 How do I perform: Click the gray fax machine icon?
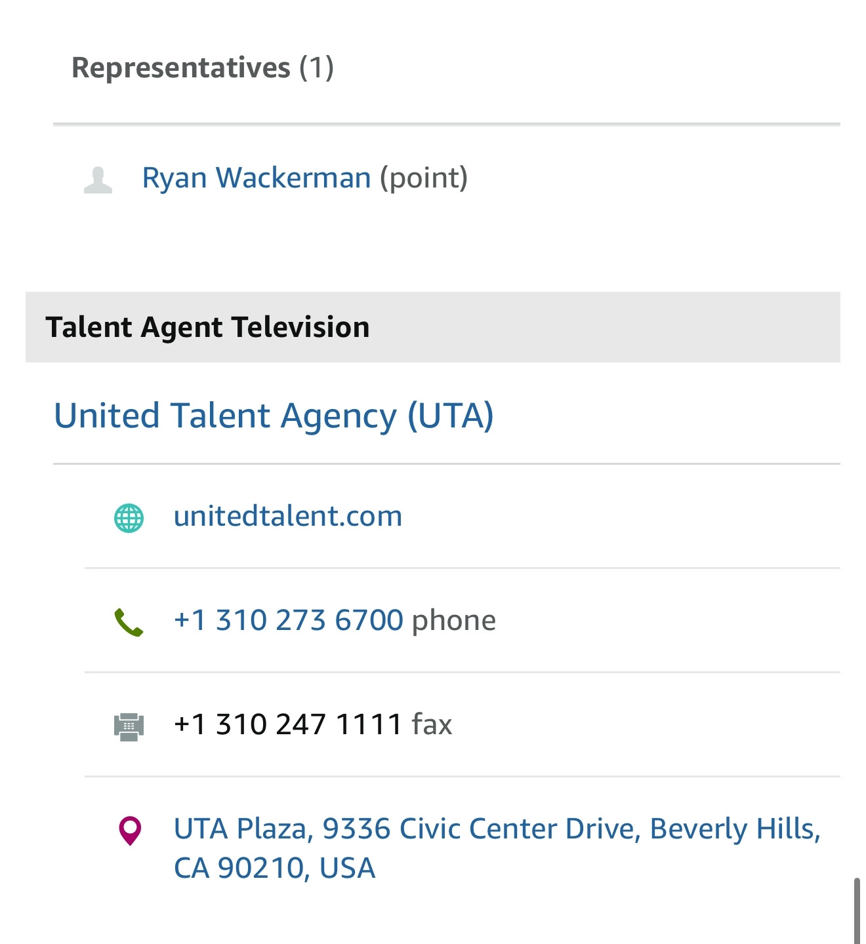(129, 726)
